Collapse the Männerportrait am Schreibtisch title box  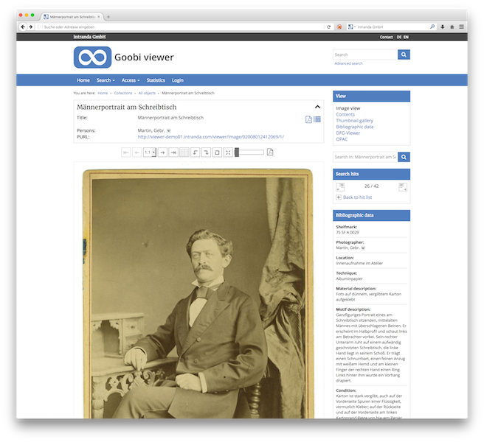coord(317,107)
